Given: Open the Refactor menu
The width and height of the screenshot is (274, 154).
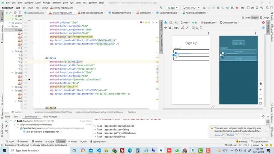Looking at the screenshot, I should pyautogui.click(x=57, y=3).
